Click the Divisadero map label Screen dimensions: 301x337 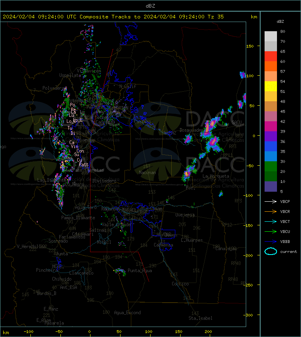click(x=104, y=181)
